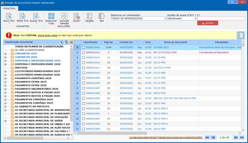This screenshot has width=248, height=143.
Task: Expand PAGAMENTO ORÇAMENTÁRIO 2020 node
Action: pyautogui.click(x=5, y=89)
